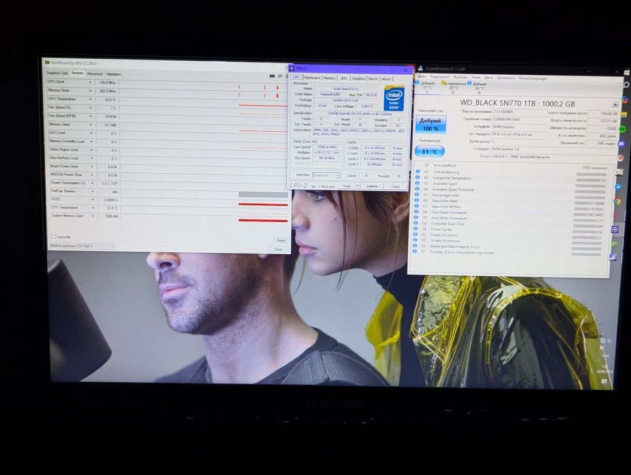Open the System Memory Used sensor dropdown
The width and height of the screenshot is (631, 475).
click(x=93, y=216)
